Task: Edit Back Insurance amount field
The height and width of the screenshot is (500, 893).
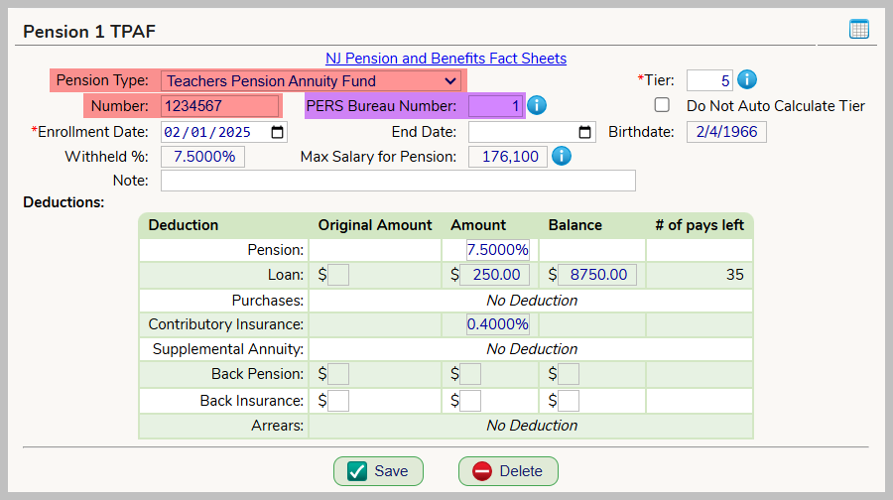Action: click(x=470, y=401)
